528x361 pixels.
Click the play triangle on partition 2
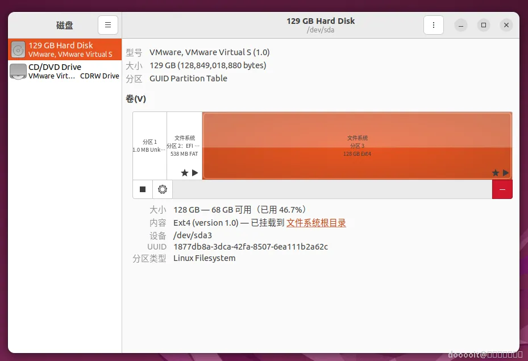(195, 173)
